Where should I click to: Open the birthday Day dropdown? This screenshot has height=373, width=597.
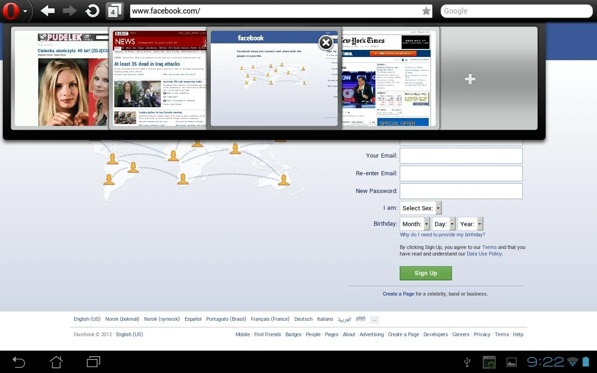444,224
